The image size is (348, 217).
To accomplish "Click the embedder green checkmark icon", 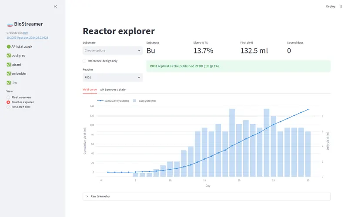I will [x=8, y=73].
